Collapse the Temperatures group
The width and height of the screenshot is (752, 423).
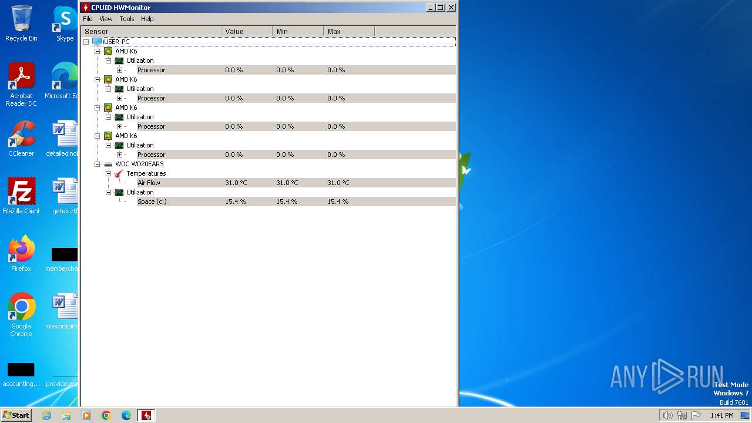point(108,173)
